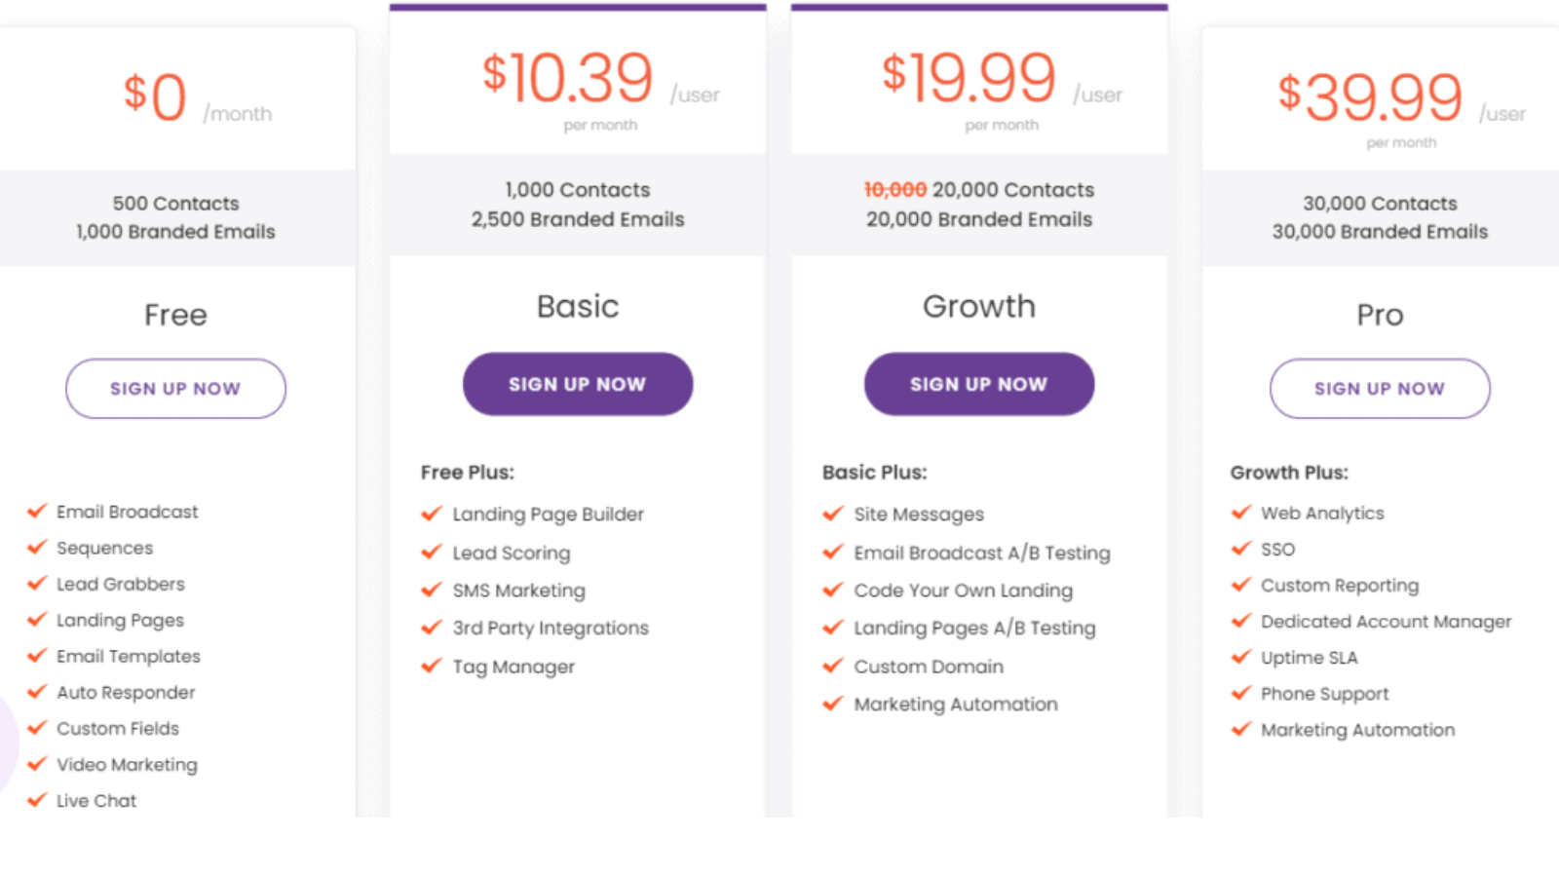Click the Dedicated Account Manager feature
Image resolution: width=1559 pixels, height=877 pixels.
click(x=1386, y=622)
